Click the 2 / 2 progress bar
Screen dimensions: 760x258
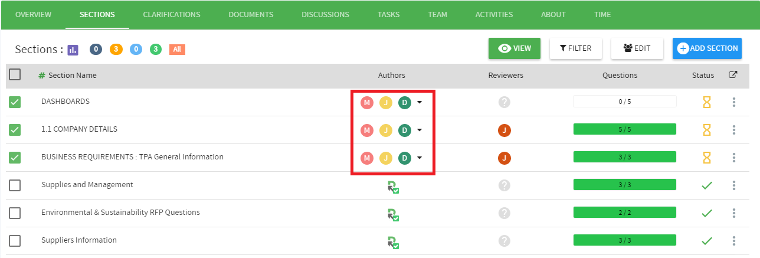[625, 213]
